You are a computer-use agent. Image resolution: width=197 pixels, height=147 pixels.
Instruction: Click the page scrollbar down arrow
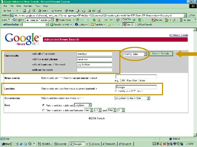coord(195,135)
